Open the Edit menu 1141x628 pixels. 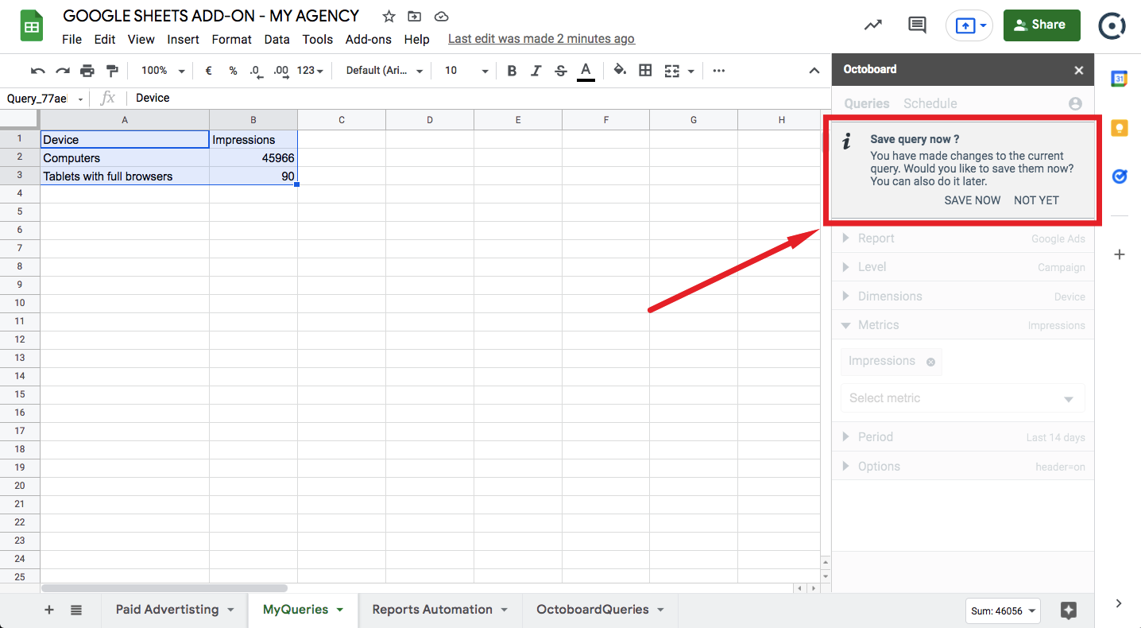105,39
